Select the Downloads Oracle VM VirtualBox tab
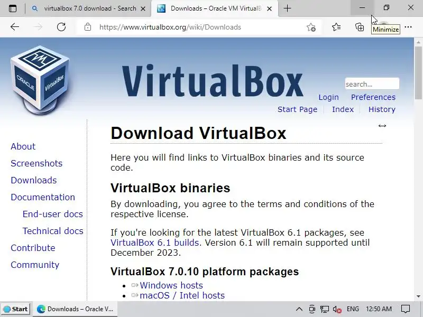Viewport: 423px width, 317px height. [x=215, y=8]
